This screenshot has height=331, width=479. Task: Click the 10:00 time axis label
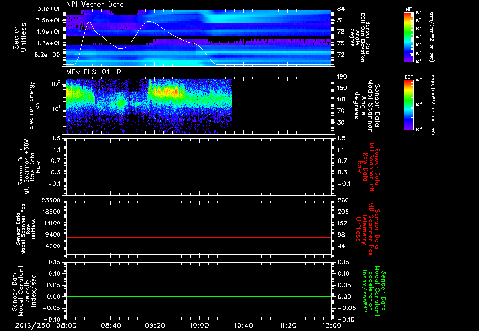(x=199, y=325)
